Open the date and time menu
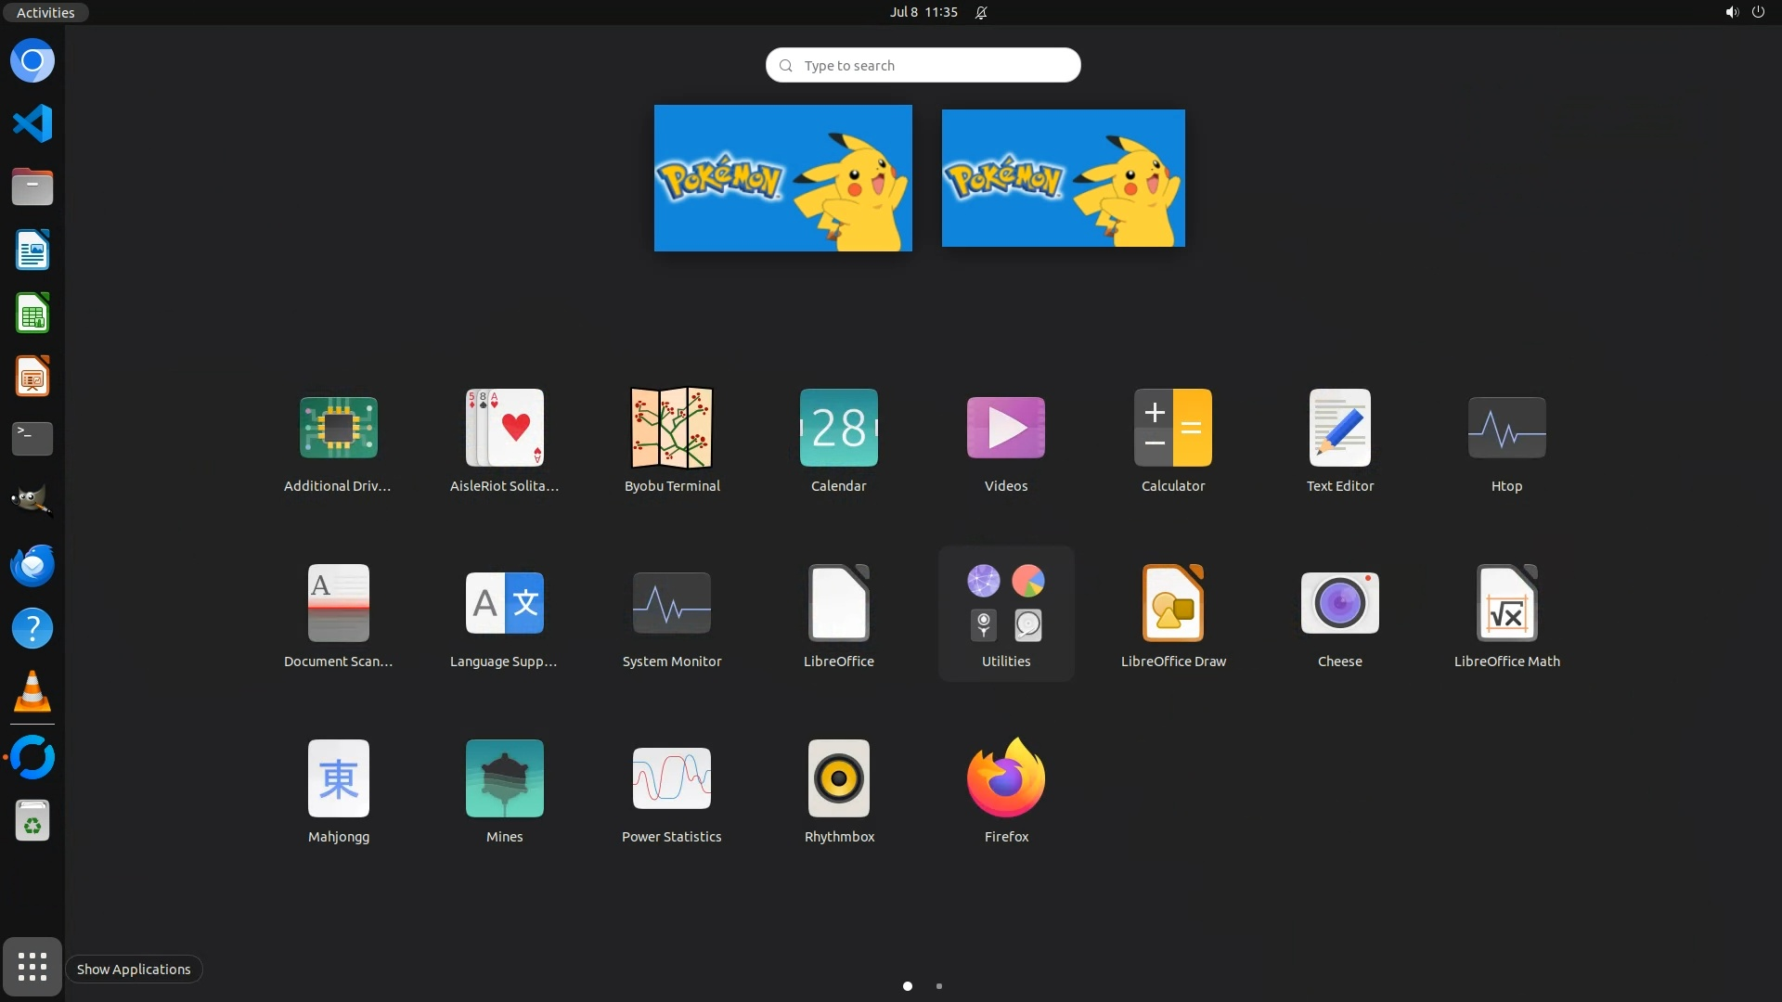 [x=923, y=12]
